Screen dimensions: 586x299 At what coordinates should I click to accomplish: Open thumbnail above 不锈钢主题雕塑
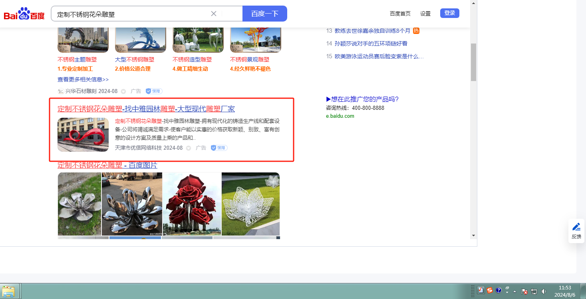click(83, 40)
